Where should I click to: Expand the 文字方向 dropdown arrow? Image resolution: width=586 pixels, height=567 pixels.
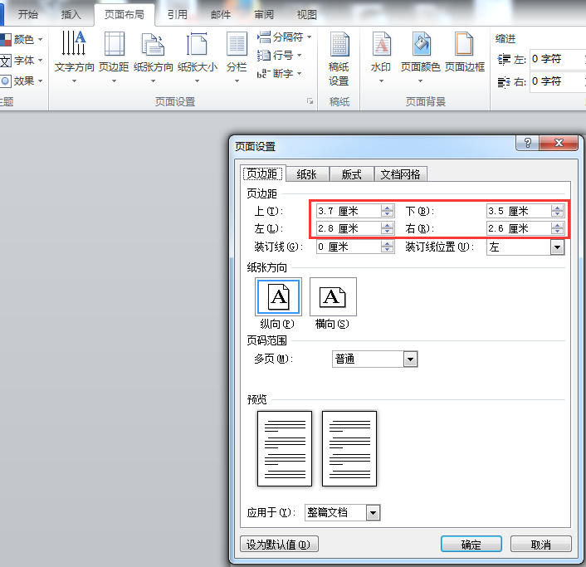point(74,81)
